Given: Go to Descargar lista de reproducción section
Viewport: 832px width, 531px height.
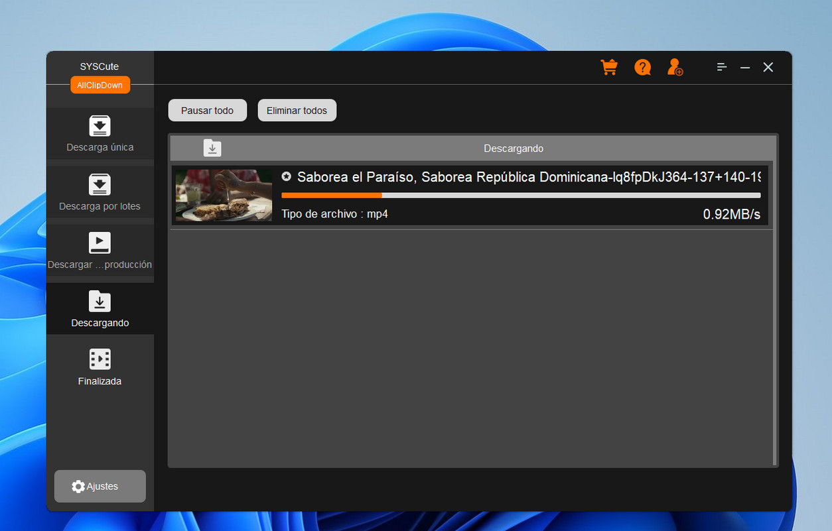Looking at the screenshot, I should (100, 251).
